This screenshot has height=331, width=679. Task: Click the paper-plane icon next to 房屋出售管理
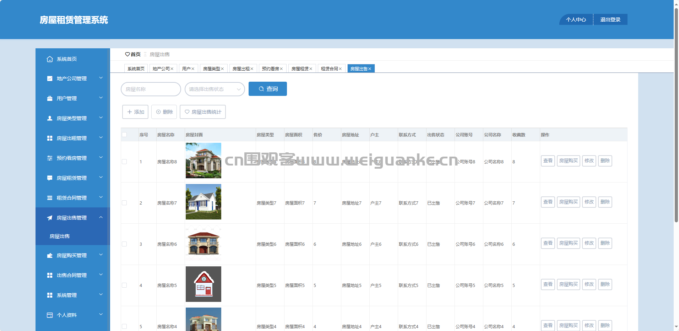click(50, 218)
